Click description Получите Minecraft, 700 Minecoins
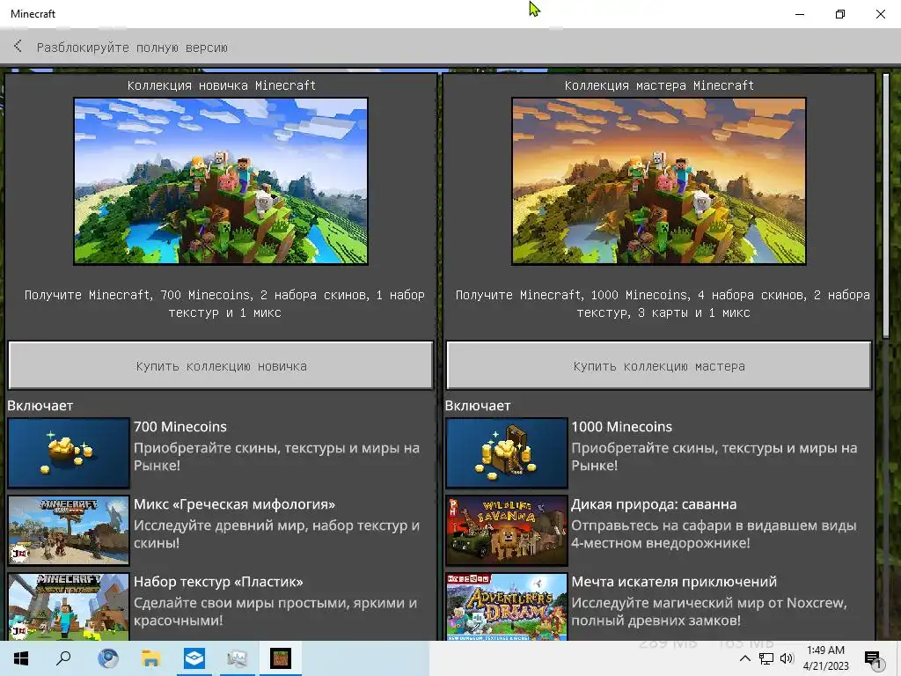Screen dimensions: 901x676 (x=224, y=304)
